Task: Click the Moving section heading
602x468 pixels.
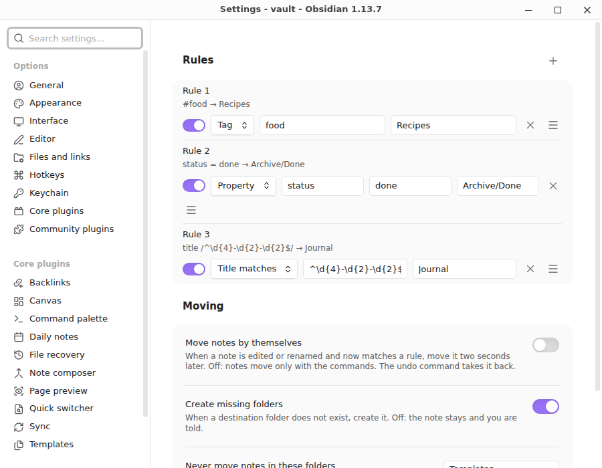Action: click(x=203, y=306)
